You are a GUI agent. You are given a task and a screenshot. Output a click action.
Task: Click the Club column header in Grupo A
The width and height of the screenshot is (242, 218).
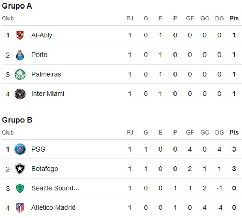[8, 18]
